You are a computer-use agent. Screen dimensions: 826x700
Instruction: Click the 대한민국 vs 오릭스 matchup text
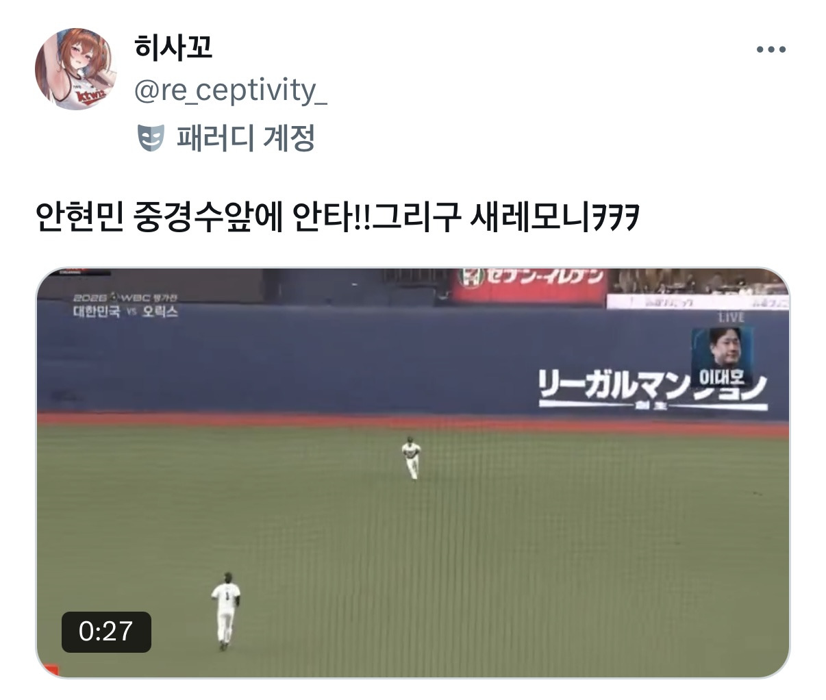click(125, 312)
